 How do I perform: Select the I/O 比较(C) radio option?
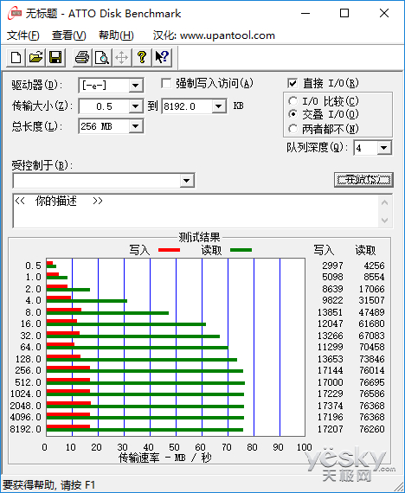(292, 101)
